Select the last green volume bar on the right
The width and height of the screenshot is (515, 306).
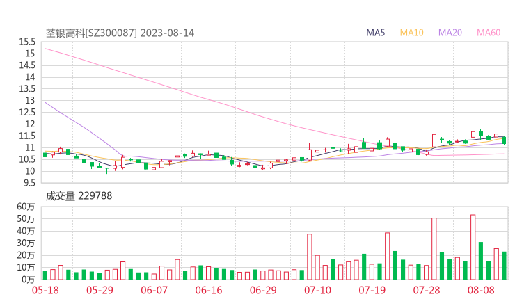click(504, 266)
